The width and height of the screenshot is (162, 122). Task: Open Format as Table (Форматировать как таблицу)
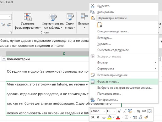pyautogui.click(x=53, y=21)
